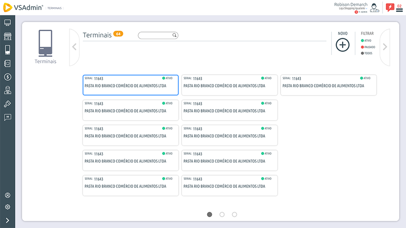Click the store icon in the sidebar
The image size is (406, 228).
point(7,36)
